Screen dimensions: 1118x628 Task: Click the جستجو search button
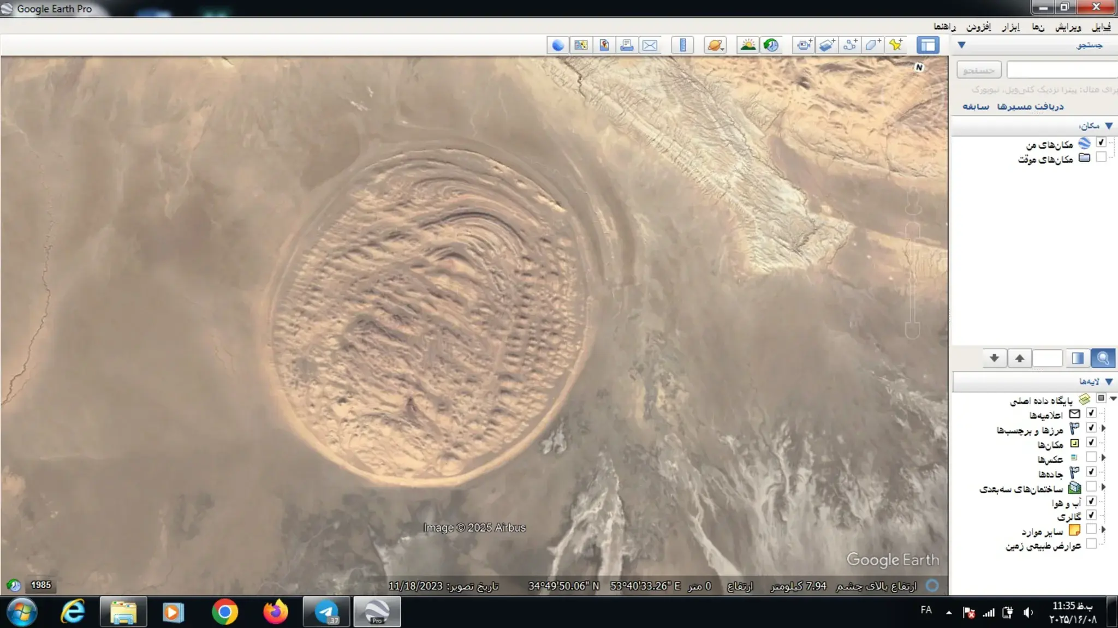[x=979, y=70]
